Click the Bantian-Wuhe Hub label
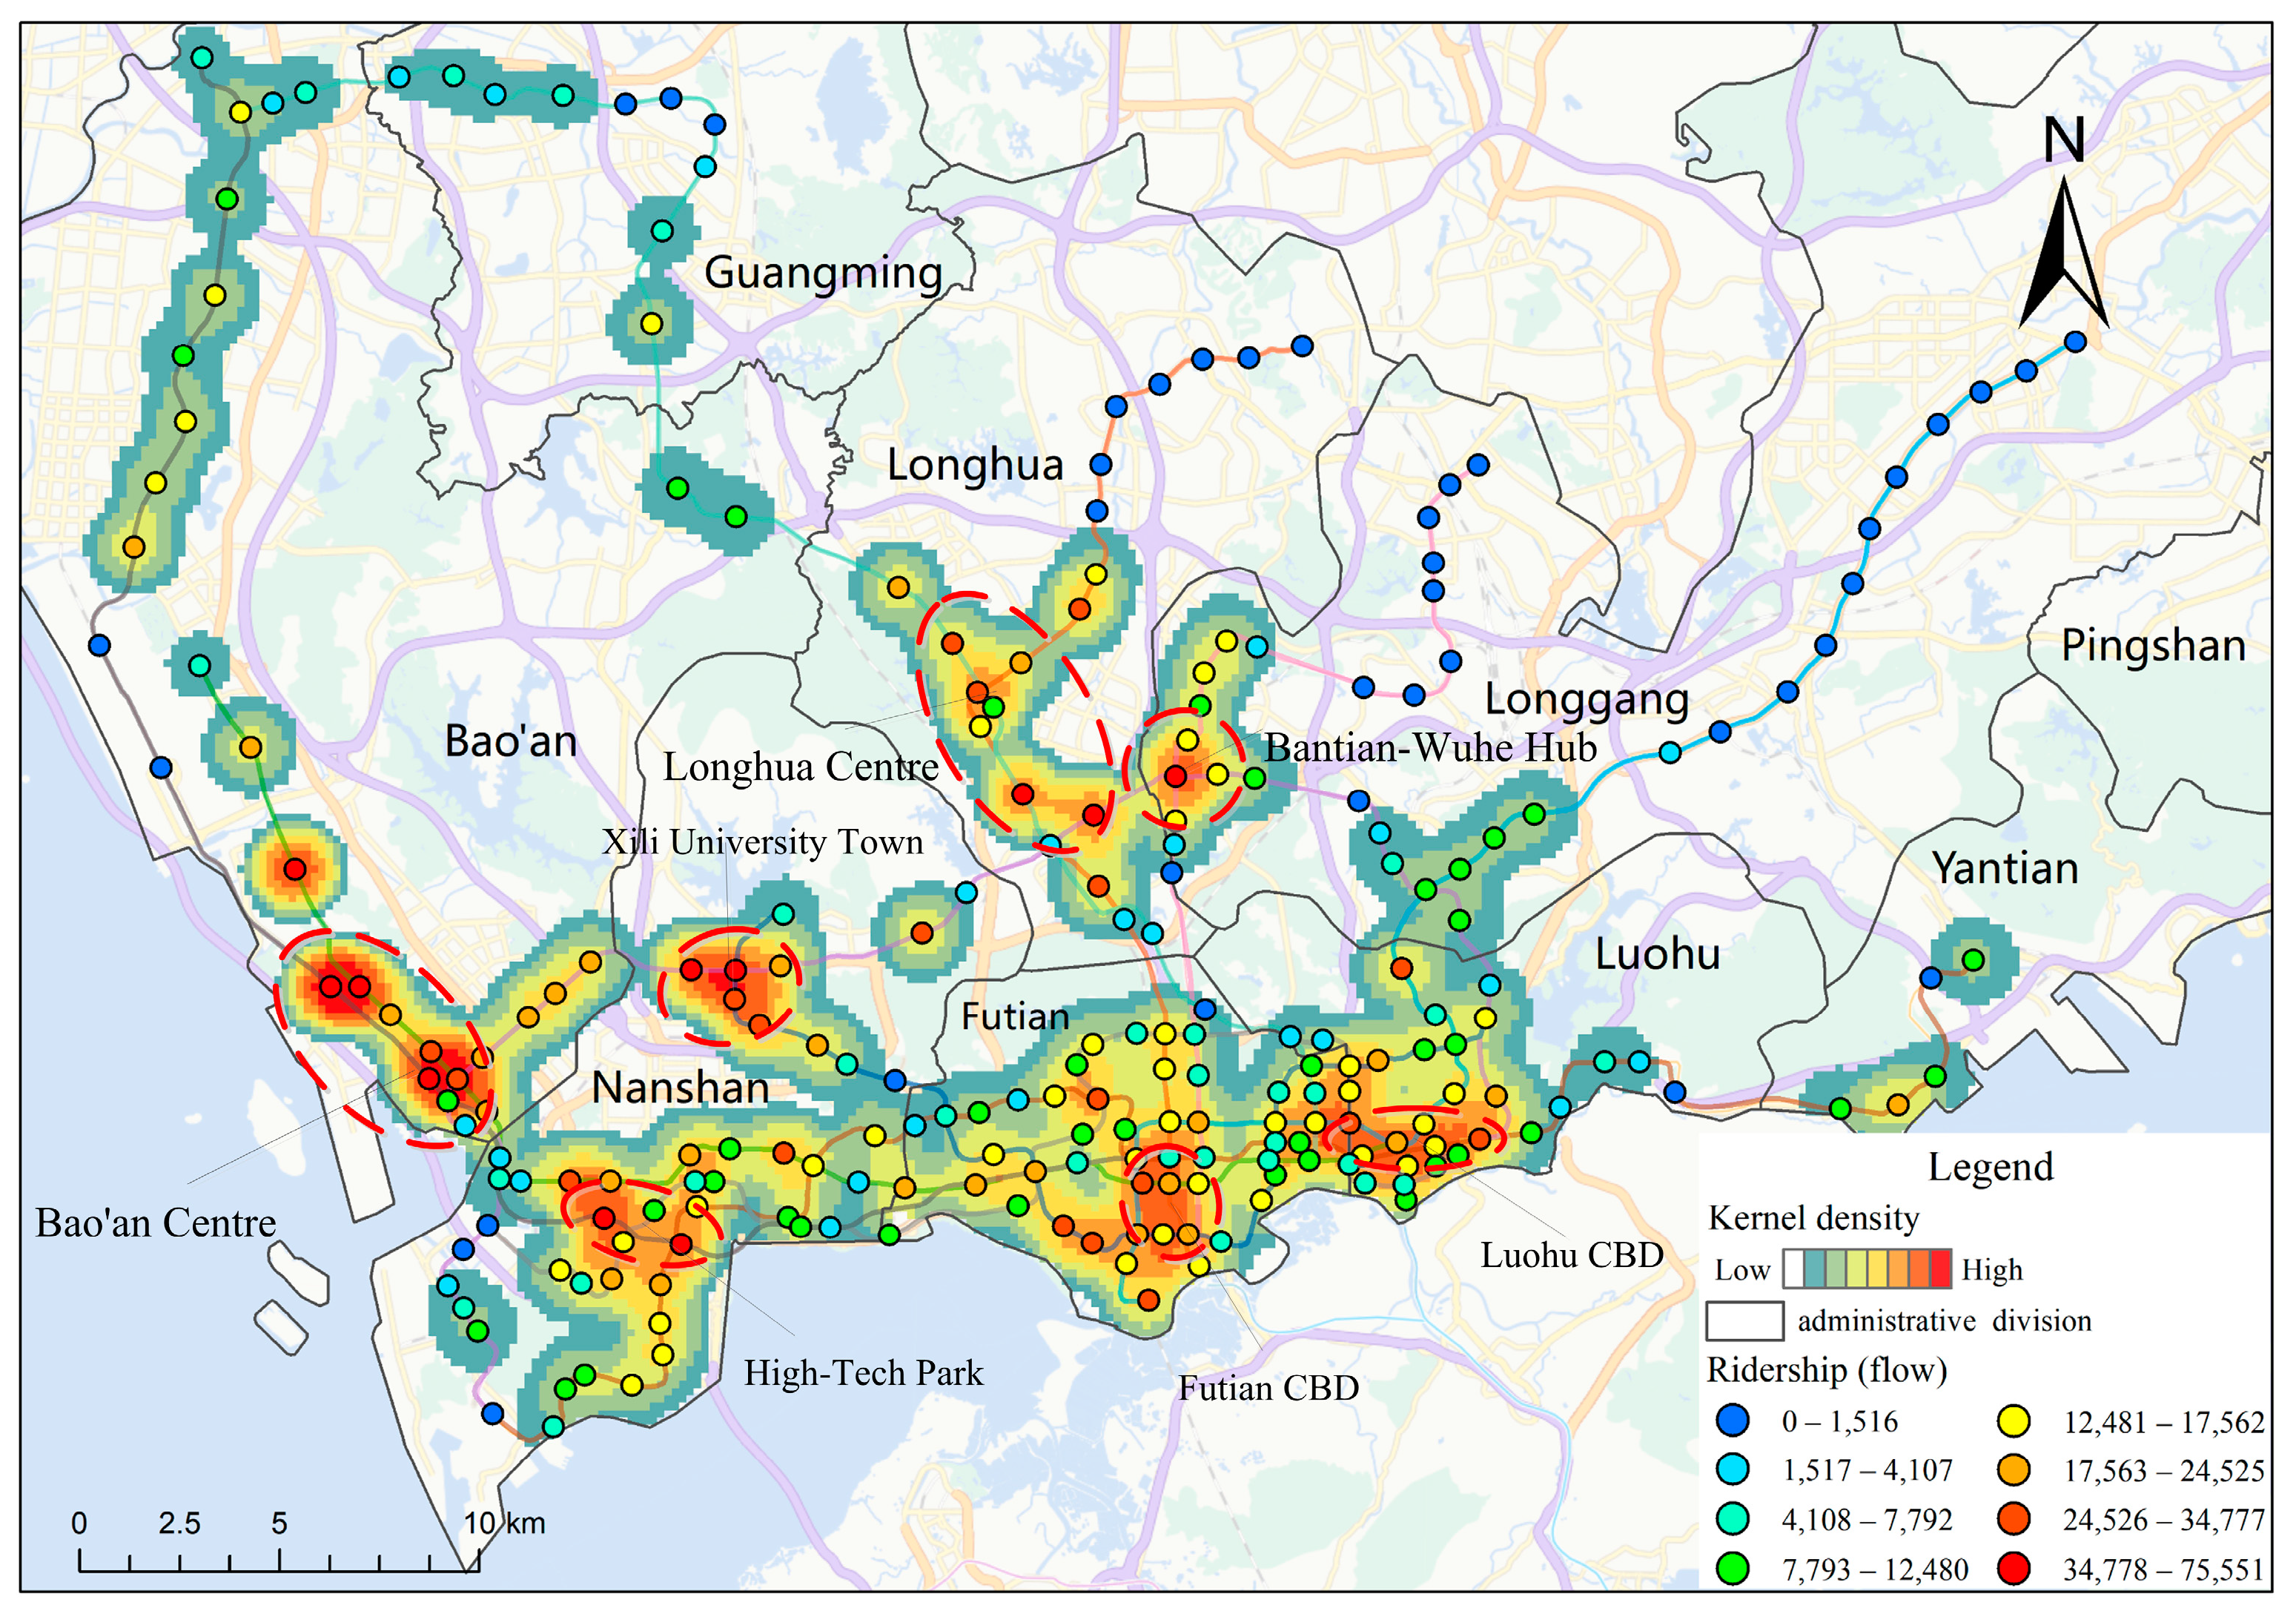This screenshot has width=2296, height=1614. click(x=1430, y=748)
